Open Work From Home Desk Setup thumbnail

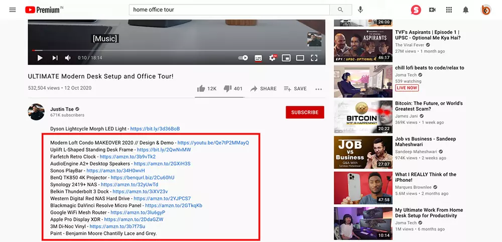[x=363, y=223]
